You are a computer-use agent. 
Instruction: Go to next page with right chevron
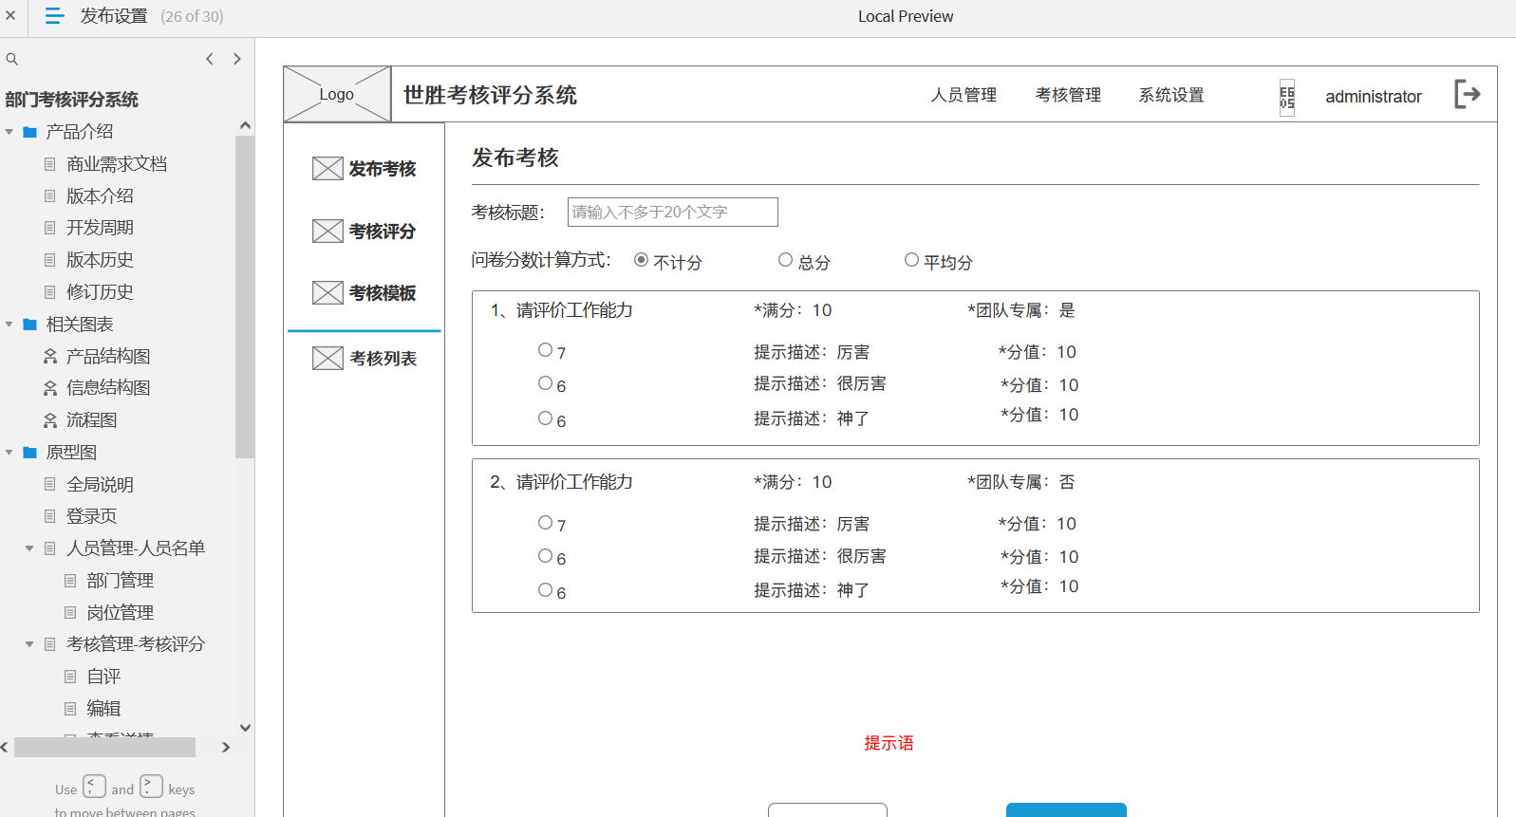tap(237, 59)
